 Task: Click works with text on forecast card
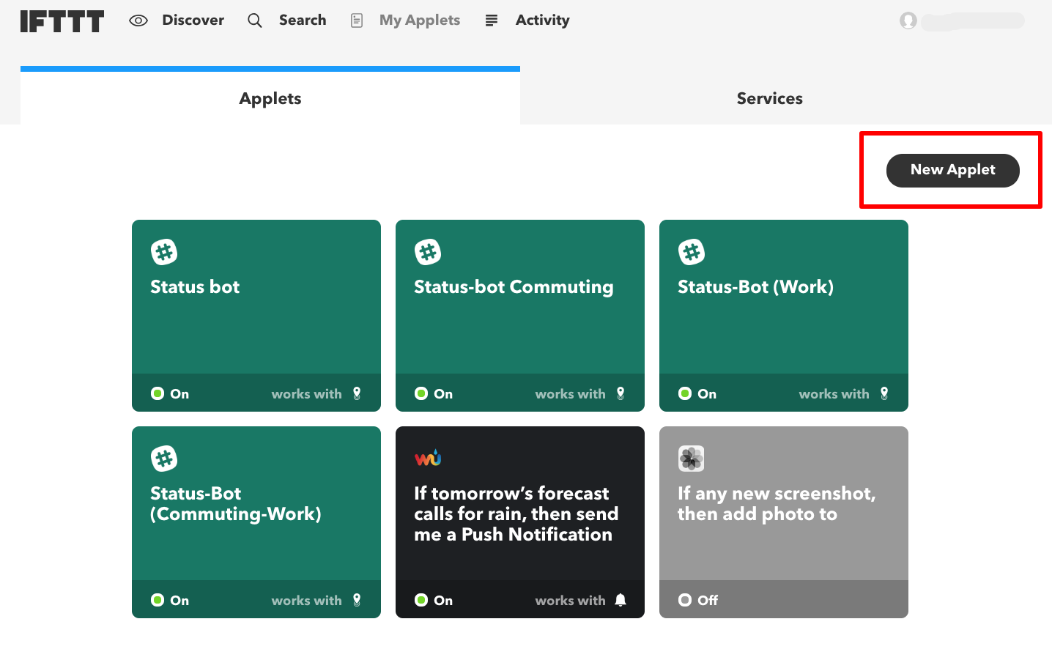tap(571, 601)
